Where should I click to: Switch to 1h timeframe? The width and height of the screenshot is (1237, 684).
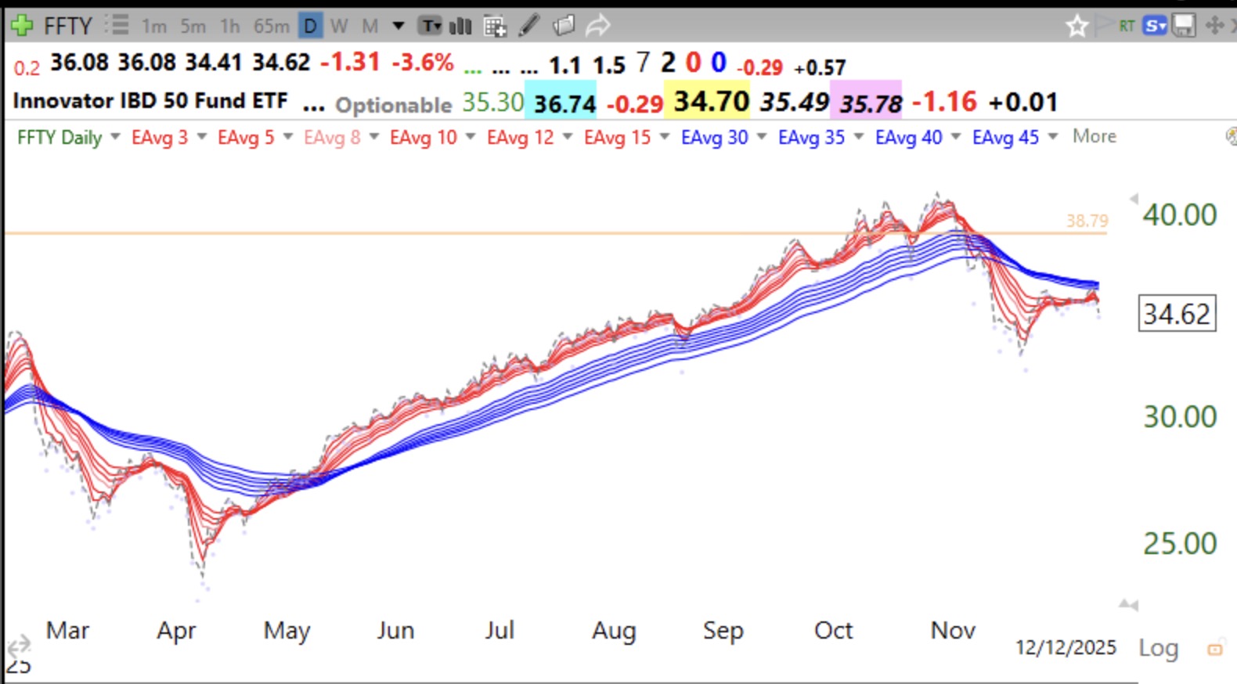[229, 26]
